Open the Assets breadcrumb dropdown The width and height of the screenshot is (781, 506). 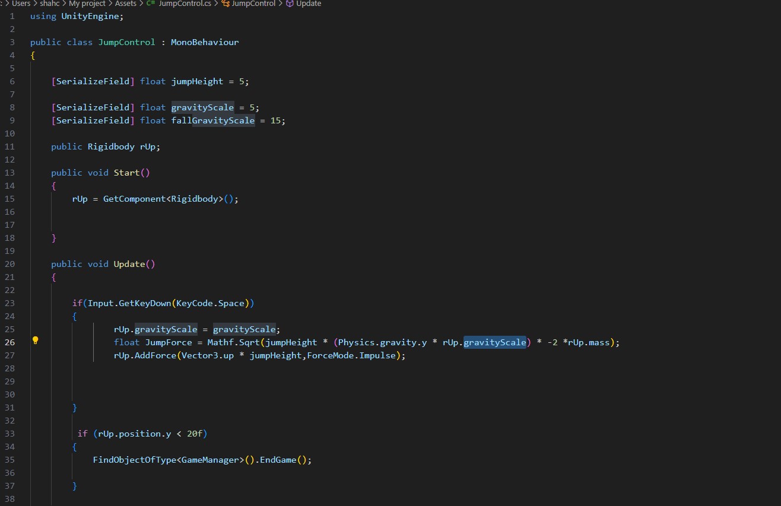tap(125, 4)
